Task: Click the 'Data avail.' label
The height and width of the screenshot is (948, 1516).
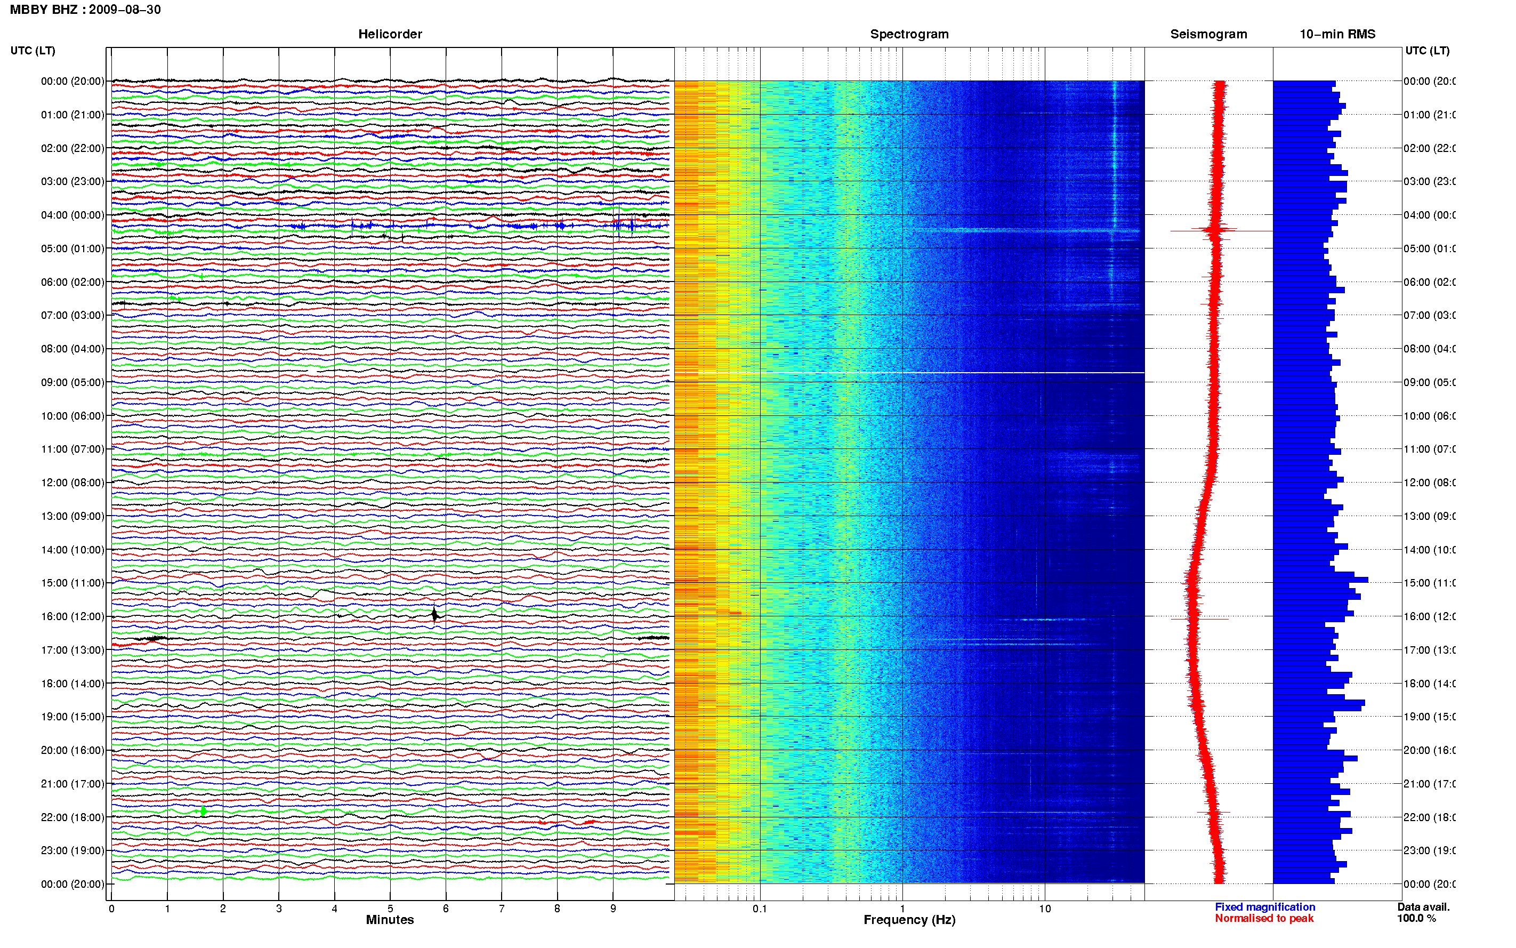Action: pos(1423,906)
